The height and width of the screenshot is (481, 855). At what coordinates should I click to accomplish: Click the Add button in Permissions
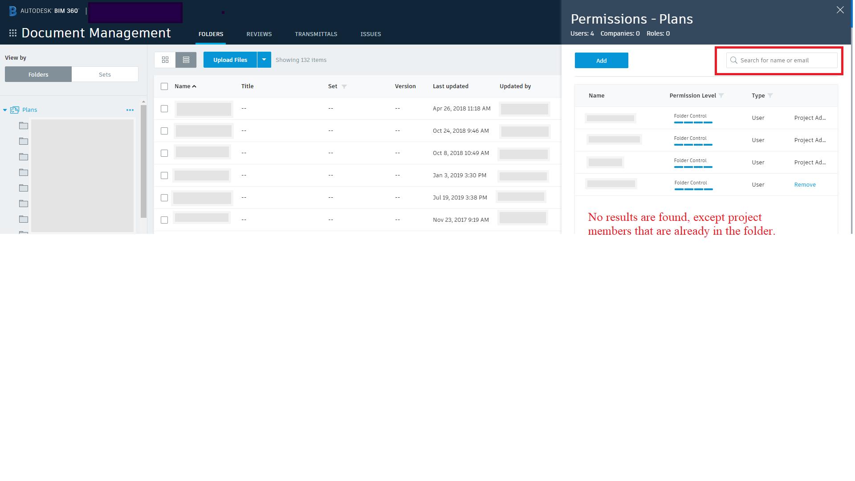point(602,61)
